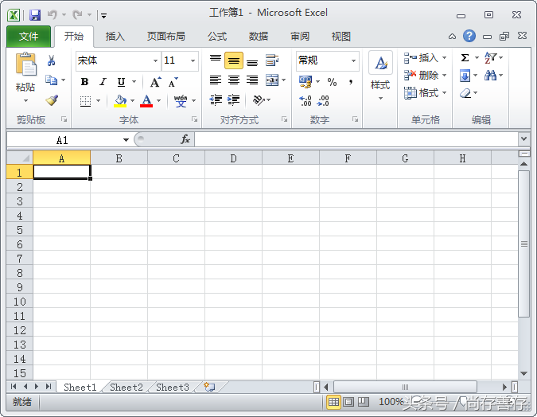Switch to the 插入 ribbon tab

point(115,37)
